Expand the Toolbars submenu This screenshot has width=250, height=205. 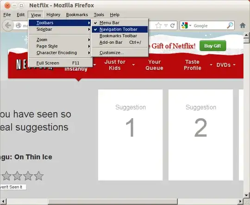60,23
